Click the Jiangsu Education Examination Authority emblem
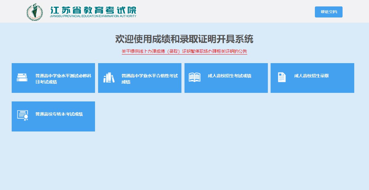Image resolution: width=369 pixels, height=190 pixels. (x=35, y=12)
